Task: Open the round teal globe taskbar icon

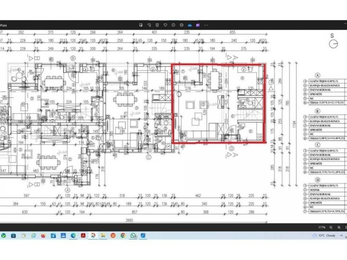Action: point(34,236)
